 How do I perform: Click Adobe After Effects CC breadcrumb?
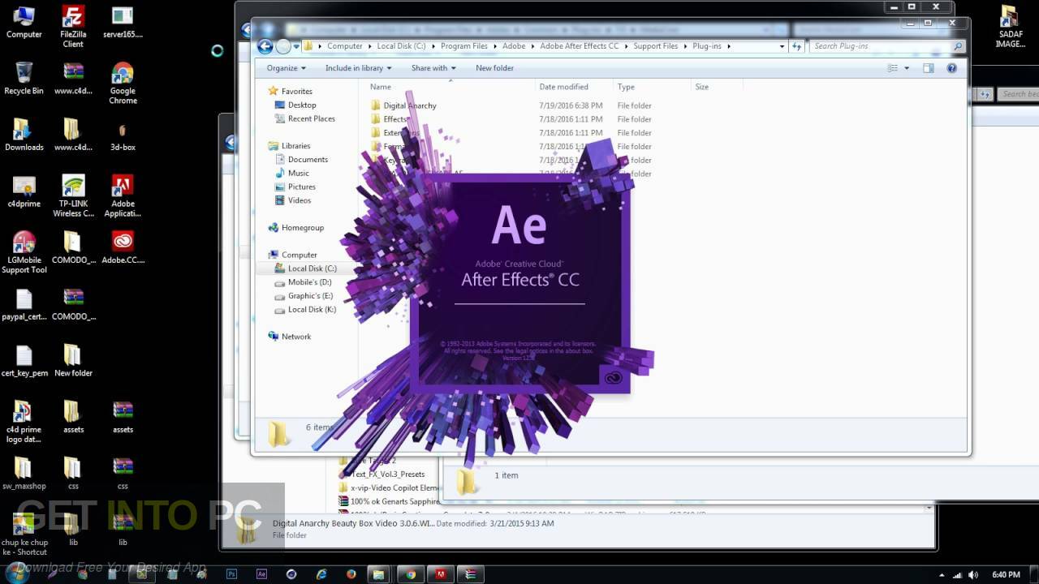(x=579, y=46)
